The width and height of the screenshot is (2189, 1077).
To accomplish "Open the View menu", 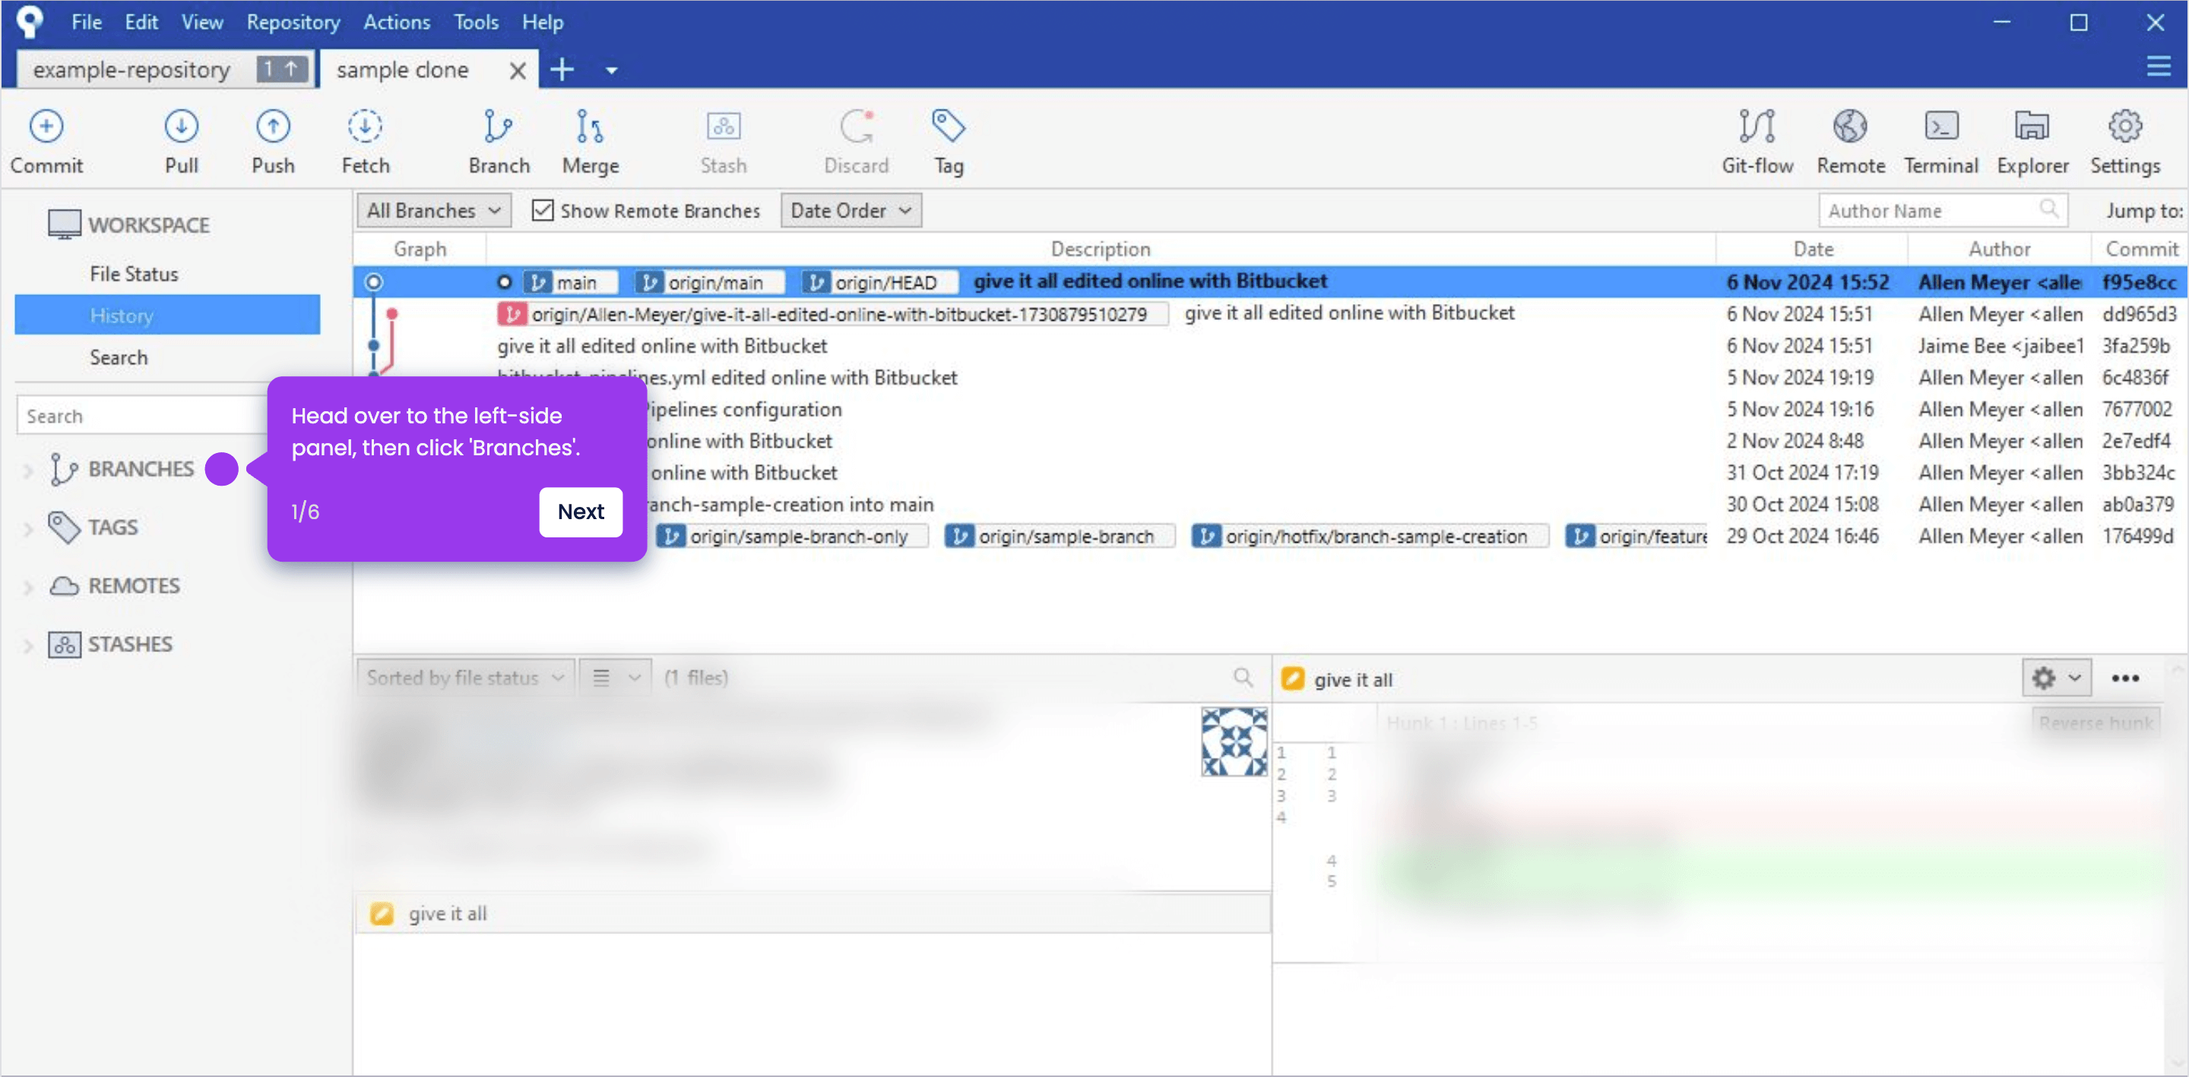I will (201, 21).
